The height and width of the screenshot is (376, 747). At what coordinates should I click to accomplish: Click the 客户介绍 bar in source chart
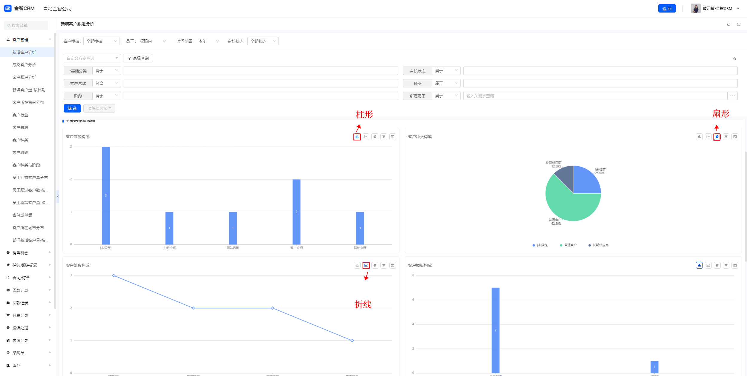click(296, 212)
